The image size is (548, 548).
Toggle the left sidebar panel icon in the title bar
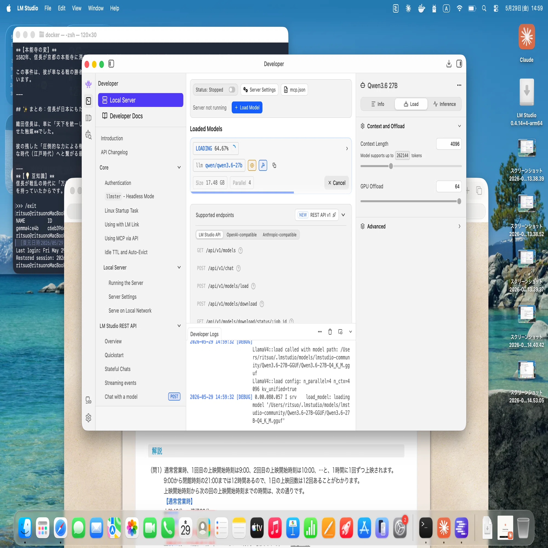coord(111,64)
